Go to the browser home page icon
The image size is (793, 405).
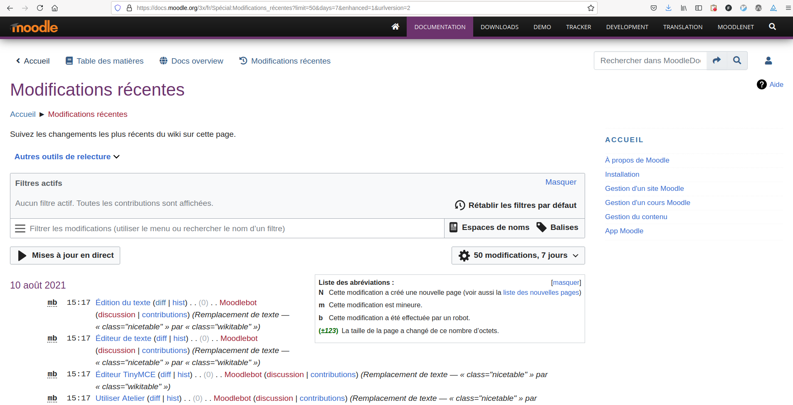pos(54,8)
